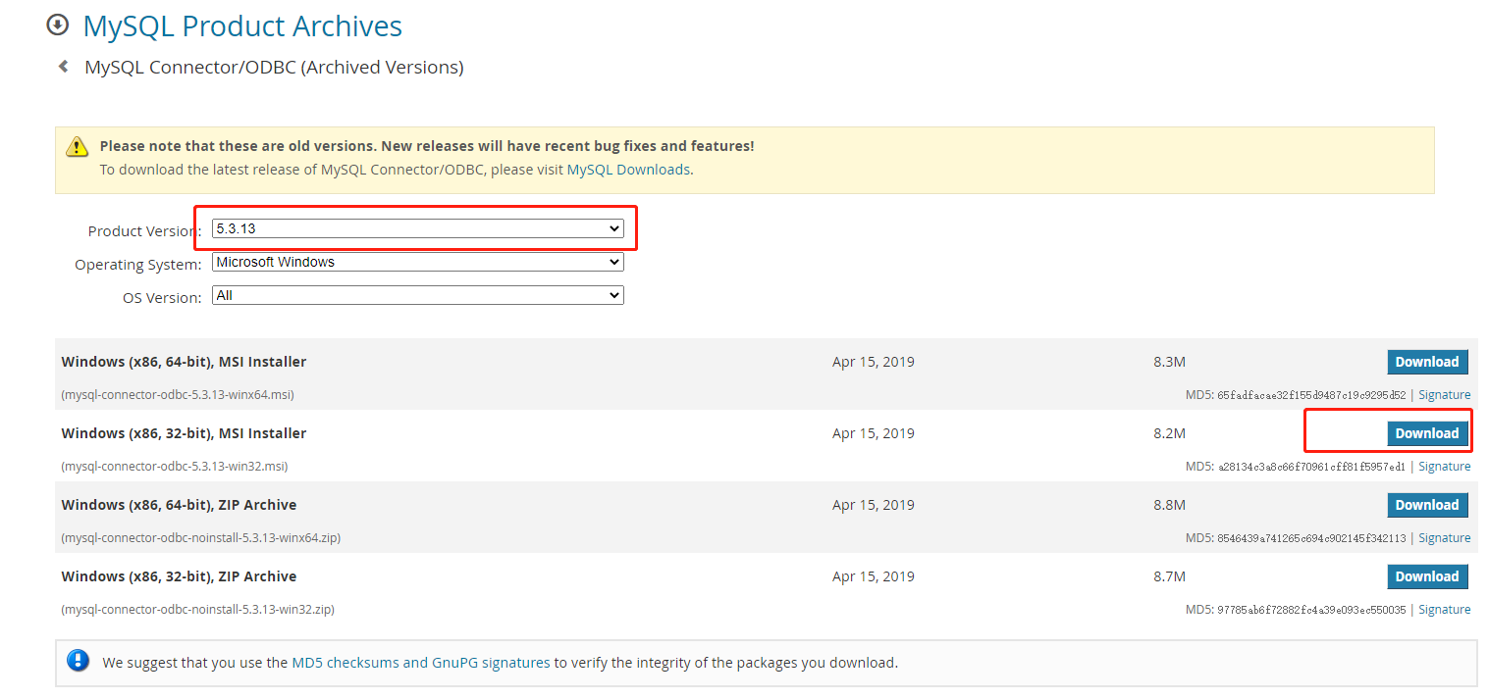Click the 8.7M file size
Image resolution: width=1488 pixels, height=699 pixels.
pyautogui.click(x=1169, y=576)
